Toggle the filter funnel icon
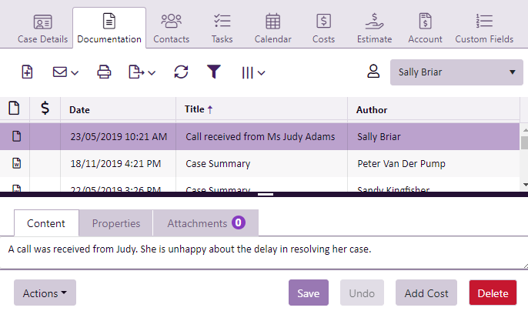 (x=214, y=72)
